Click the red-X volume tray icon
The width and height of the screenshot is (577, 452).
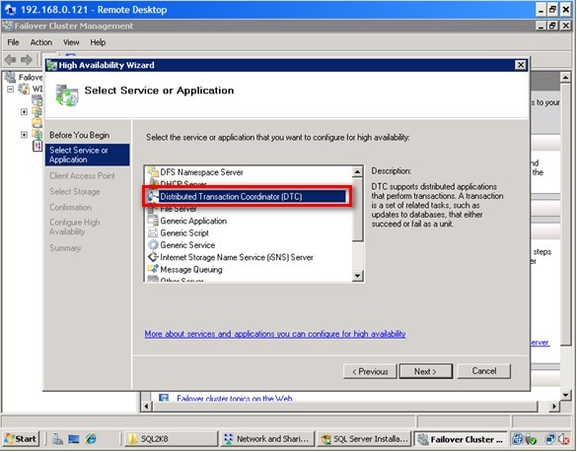pyautogui.click(x=564, y=439)
